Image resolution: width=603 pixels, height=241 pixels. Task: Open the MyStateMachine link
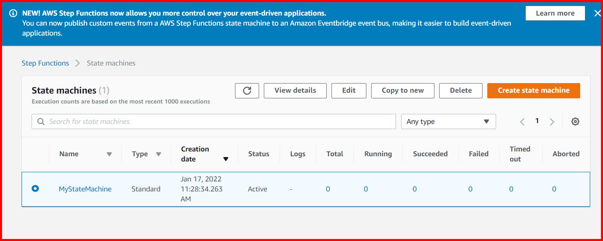(x=85, y=189)
